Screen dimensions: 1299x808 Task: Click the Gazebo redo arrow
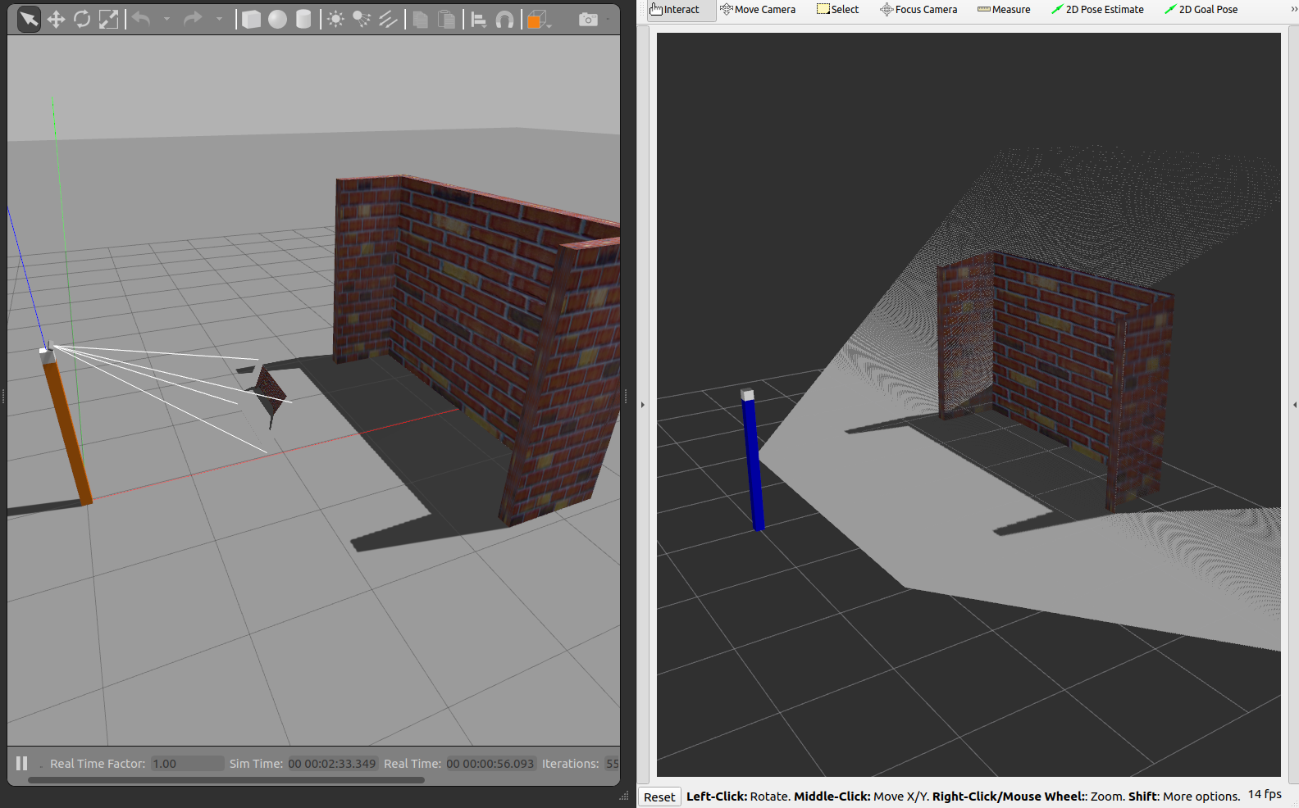coord(193,19)
